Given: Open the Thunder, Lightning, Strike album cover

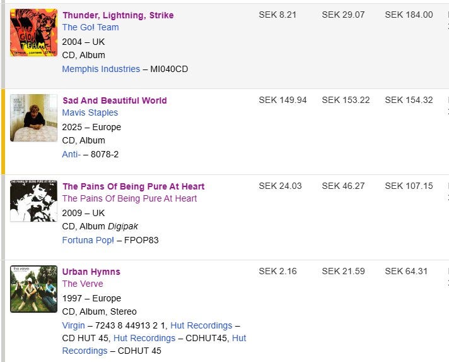Looking at the screenshot, I should [x=33, y=32].
